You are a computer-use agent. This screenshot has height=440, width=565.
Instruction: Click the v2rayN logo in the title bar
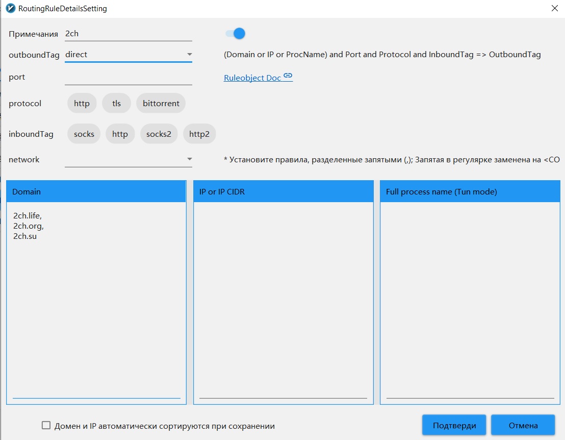pyautogui.click(x=10, y=8)
